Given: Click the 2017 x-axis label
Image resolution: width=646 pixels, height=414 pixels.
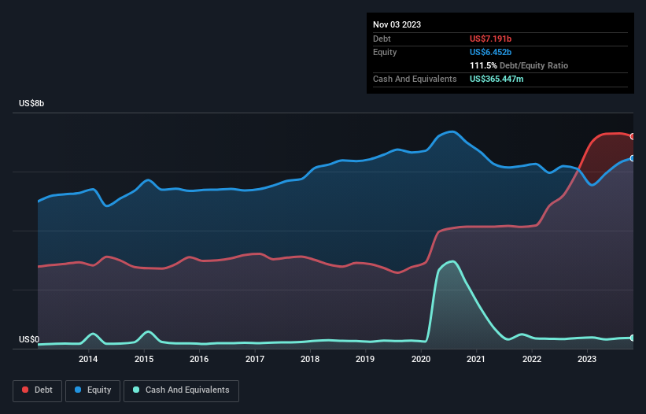Looking at the screenshot, I should pos(255,359).
